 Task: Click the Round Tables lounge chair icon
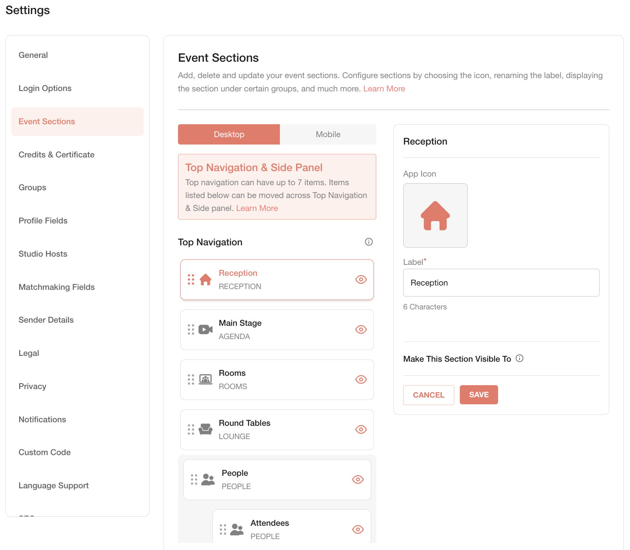pos(205,429)
